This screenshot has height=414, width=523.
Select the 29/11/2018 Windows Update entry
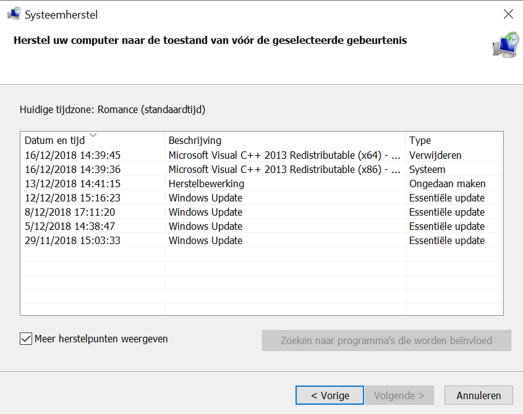pyautogui.click(x=261, y=240)
